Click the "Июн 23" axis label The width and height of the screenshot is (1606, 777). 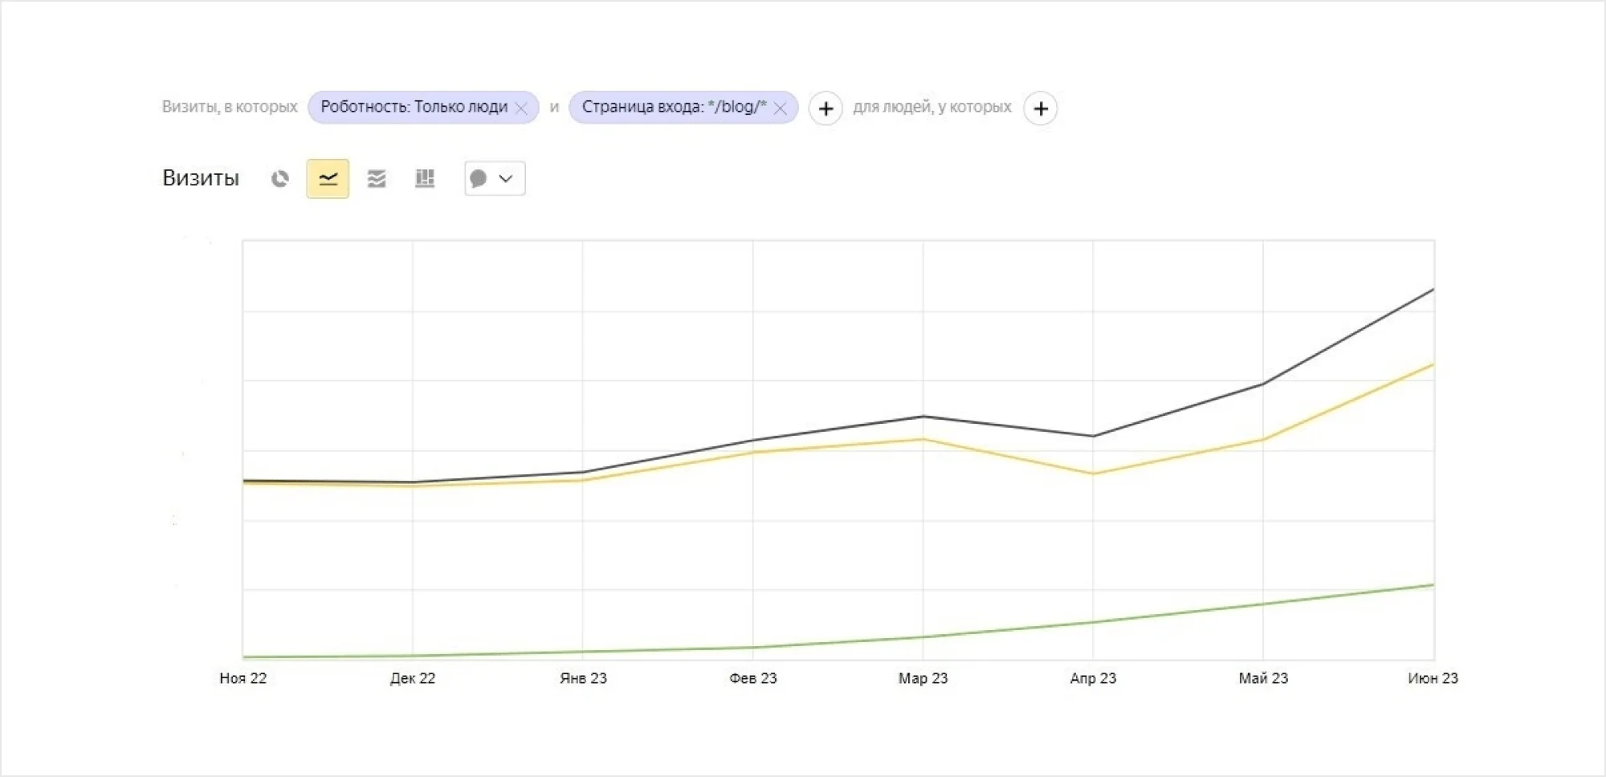(1433, 678)
